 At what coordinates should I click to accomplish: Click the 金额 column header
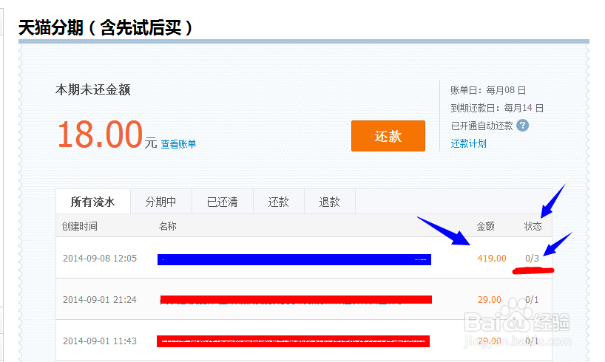pyautogui.click(x=485, y=226)
